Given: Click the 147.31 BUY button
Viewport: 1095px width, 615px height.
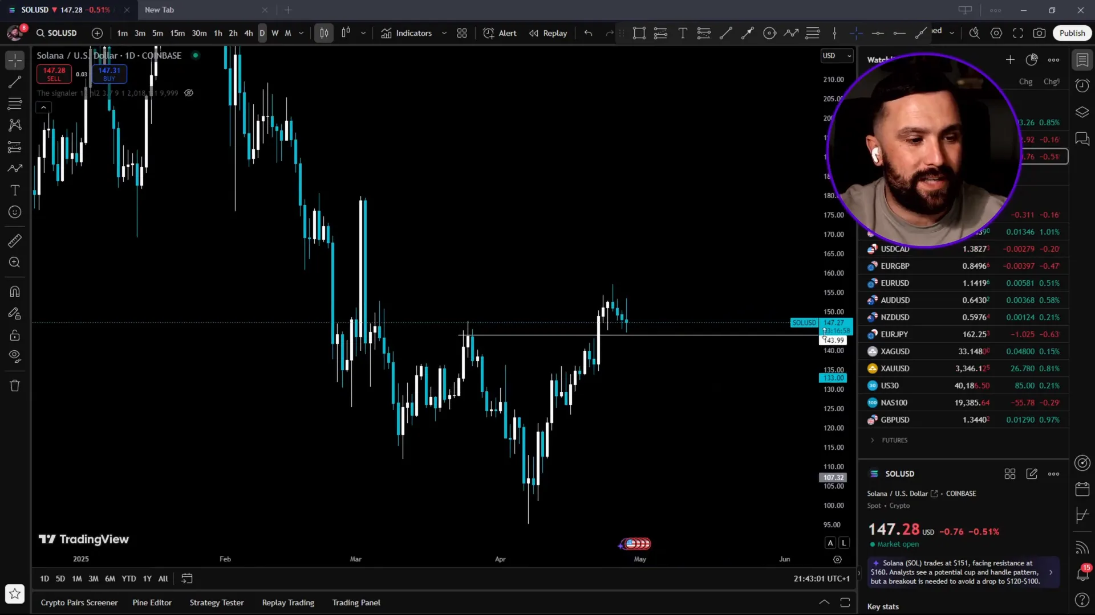Looking at the screenshot, I should point(109,74).
